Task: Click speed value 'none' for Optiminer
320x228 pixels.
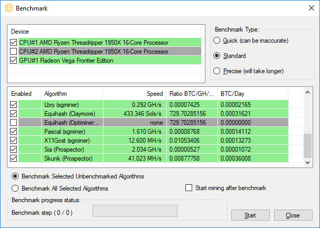Action: point(156,123)
